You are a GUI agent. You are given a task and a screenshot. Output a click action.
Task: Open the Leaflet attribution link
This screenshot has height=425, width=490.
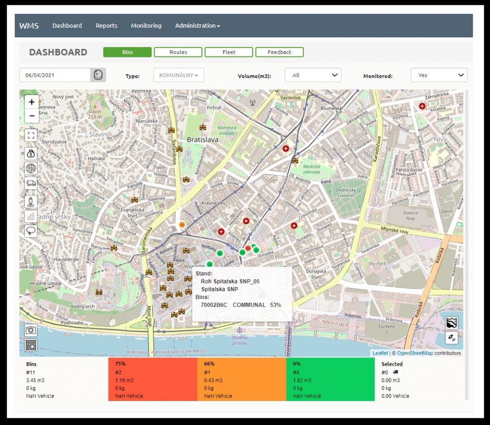pyautogui.click(x=380, y=353)
